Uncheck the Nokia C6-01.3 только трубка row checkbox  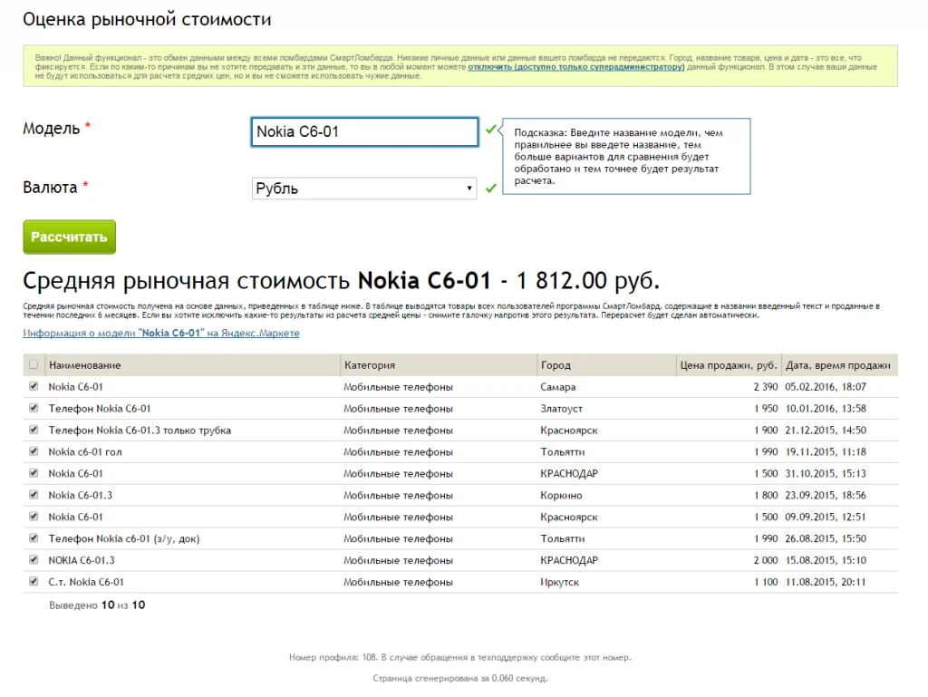point(34,430)
